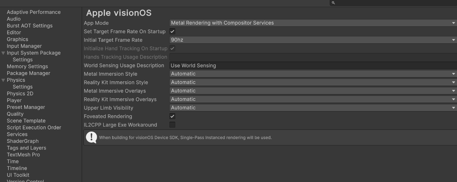Screen dimensions: 457x182
Task: Select Preset Manager settings
Action: (26, 107)
